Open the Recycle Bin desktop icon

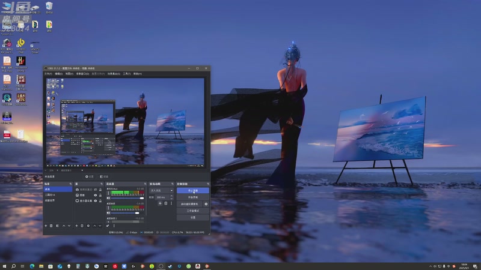pyautogui.click(x=49, y=7)
